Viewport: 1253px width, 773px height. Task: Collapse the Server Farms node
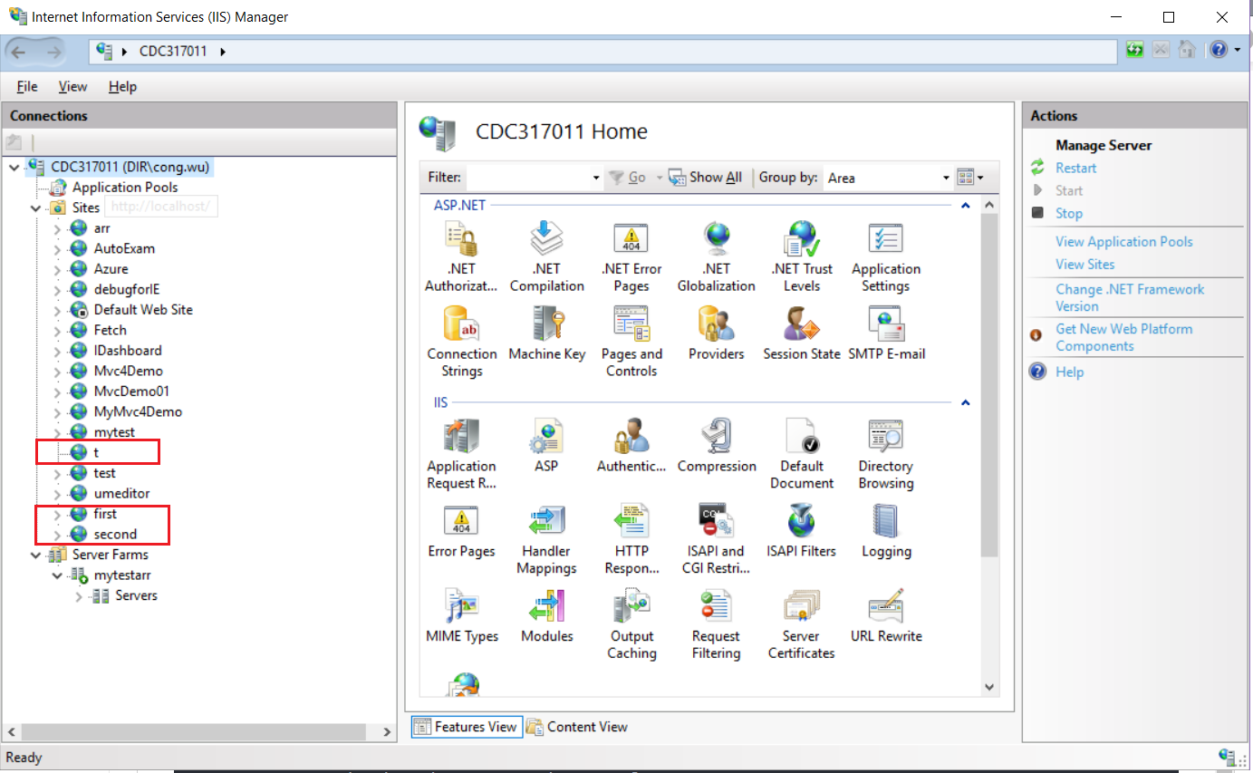click(x=36, y=554)
